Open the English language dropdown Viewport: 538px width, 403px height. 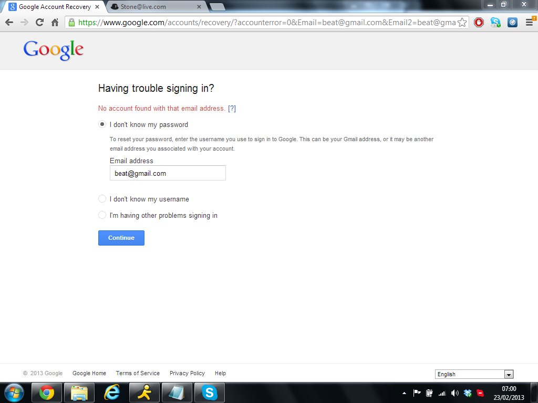(x=474, y=374)
